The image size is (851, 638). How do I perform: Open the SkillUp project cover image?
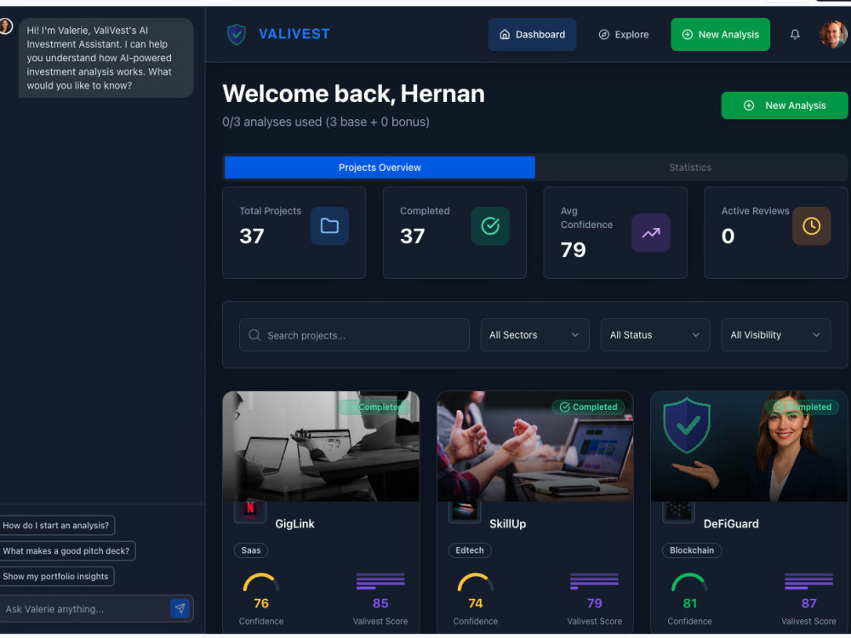point(535,446)
